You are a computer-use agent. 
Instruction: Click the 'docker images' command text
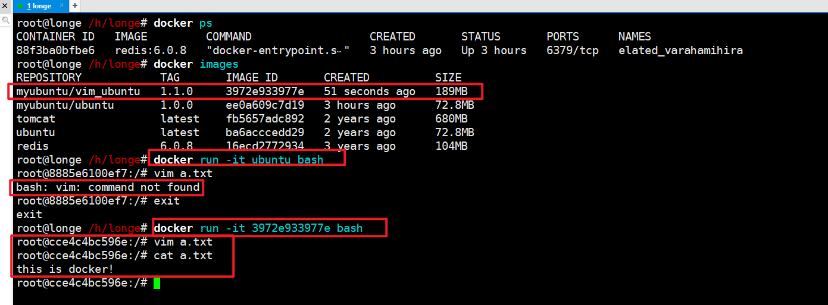click(196, 64)
